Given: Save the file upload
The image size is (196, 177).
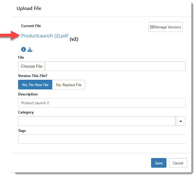Looking at the screenshot, I should coord(159,163).
